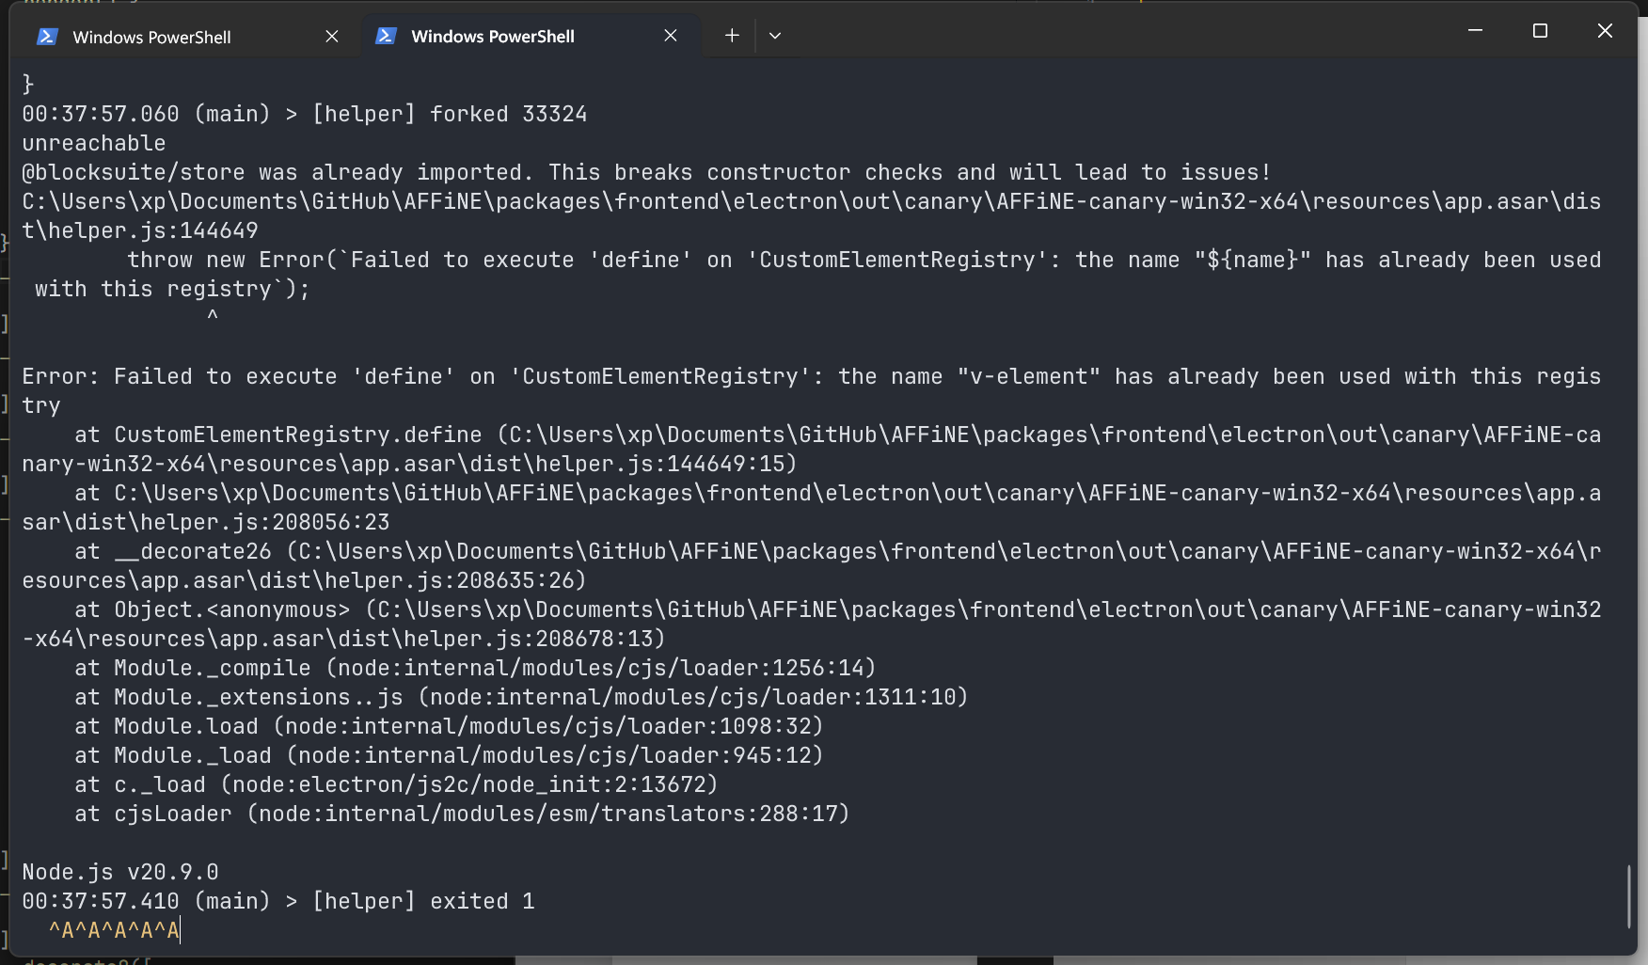Click the vertical scrollbar thumb in the terminal

1629,896
